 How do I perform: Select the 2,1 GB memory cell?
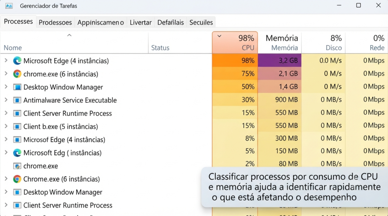[x=280, y=74]
